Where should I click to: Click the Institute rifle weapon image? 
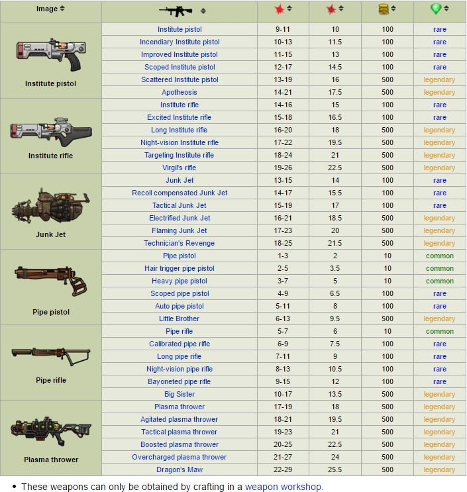point(51,132)
